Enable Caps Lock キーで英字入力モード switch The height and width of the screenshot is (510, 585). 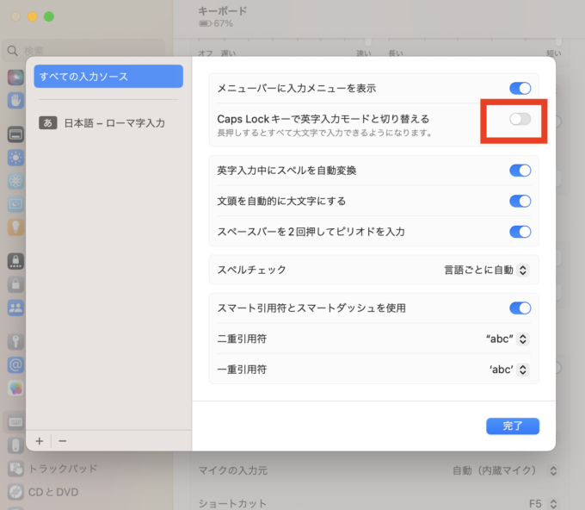coord(520,119)
